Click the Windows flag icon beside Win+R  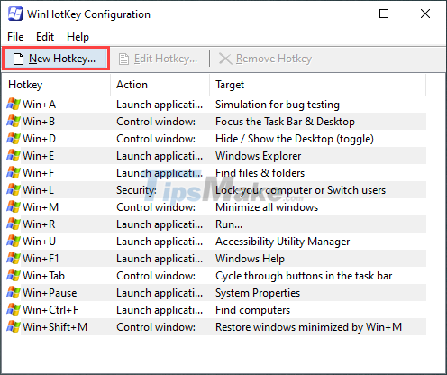(x=14, y=224)
